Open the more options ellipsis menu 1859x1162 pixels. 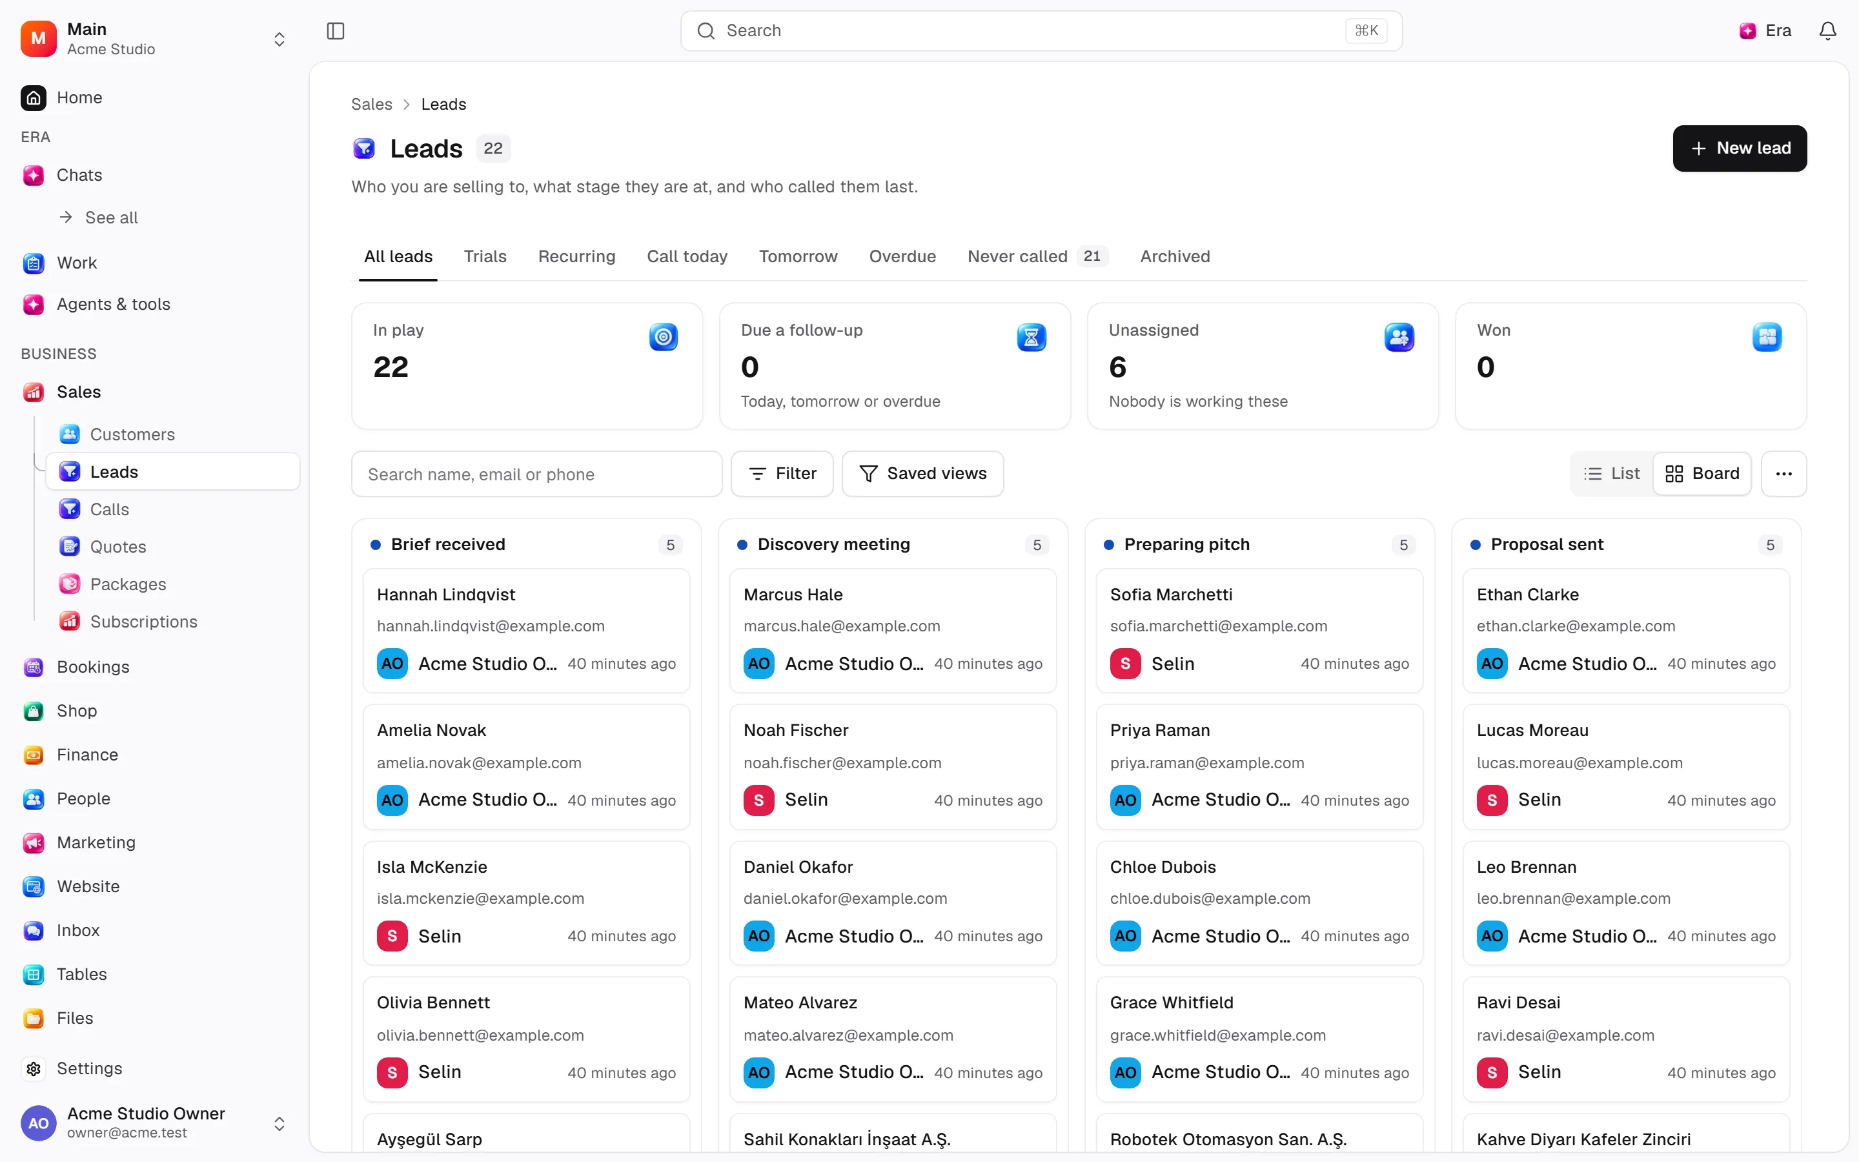pyautogui.click(x=1783, y=473)
